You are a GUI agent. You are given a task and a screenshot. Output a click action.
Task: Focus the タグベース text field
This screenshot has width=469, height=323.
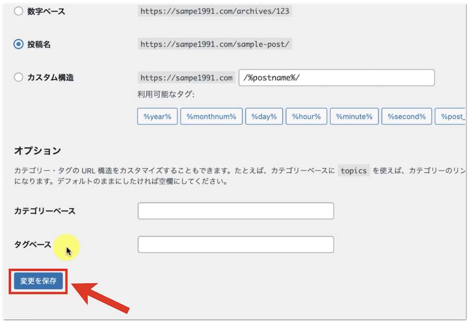236,245
